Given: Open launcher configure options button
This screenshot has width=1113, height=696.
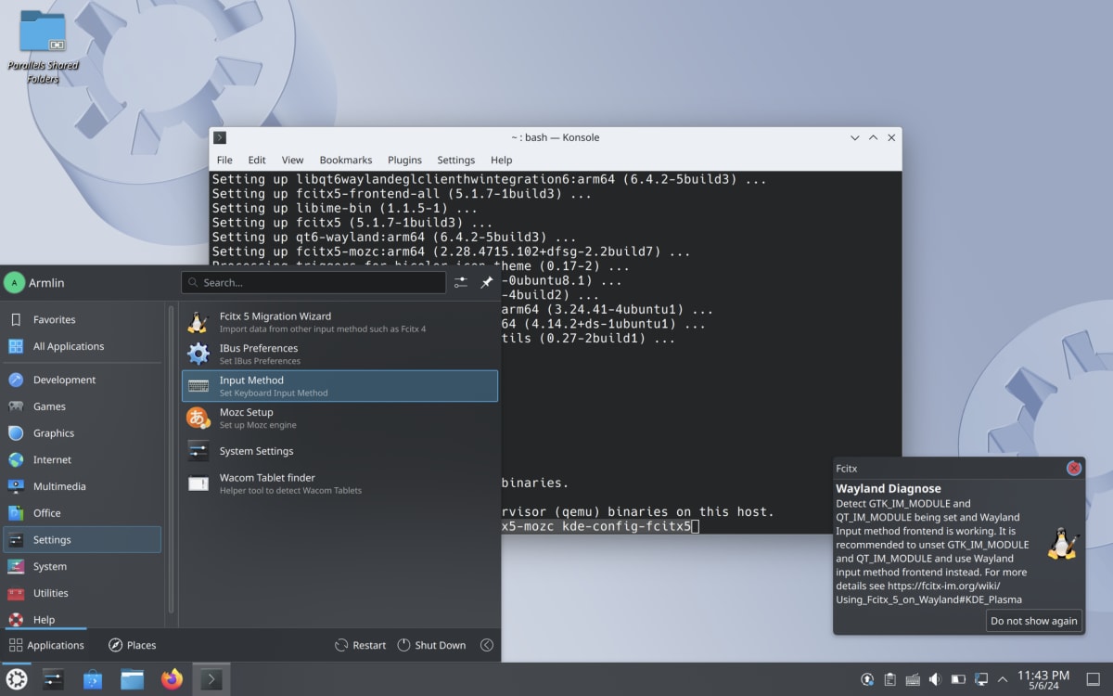Looking at the screenshot, I should (461, 282).
